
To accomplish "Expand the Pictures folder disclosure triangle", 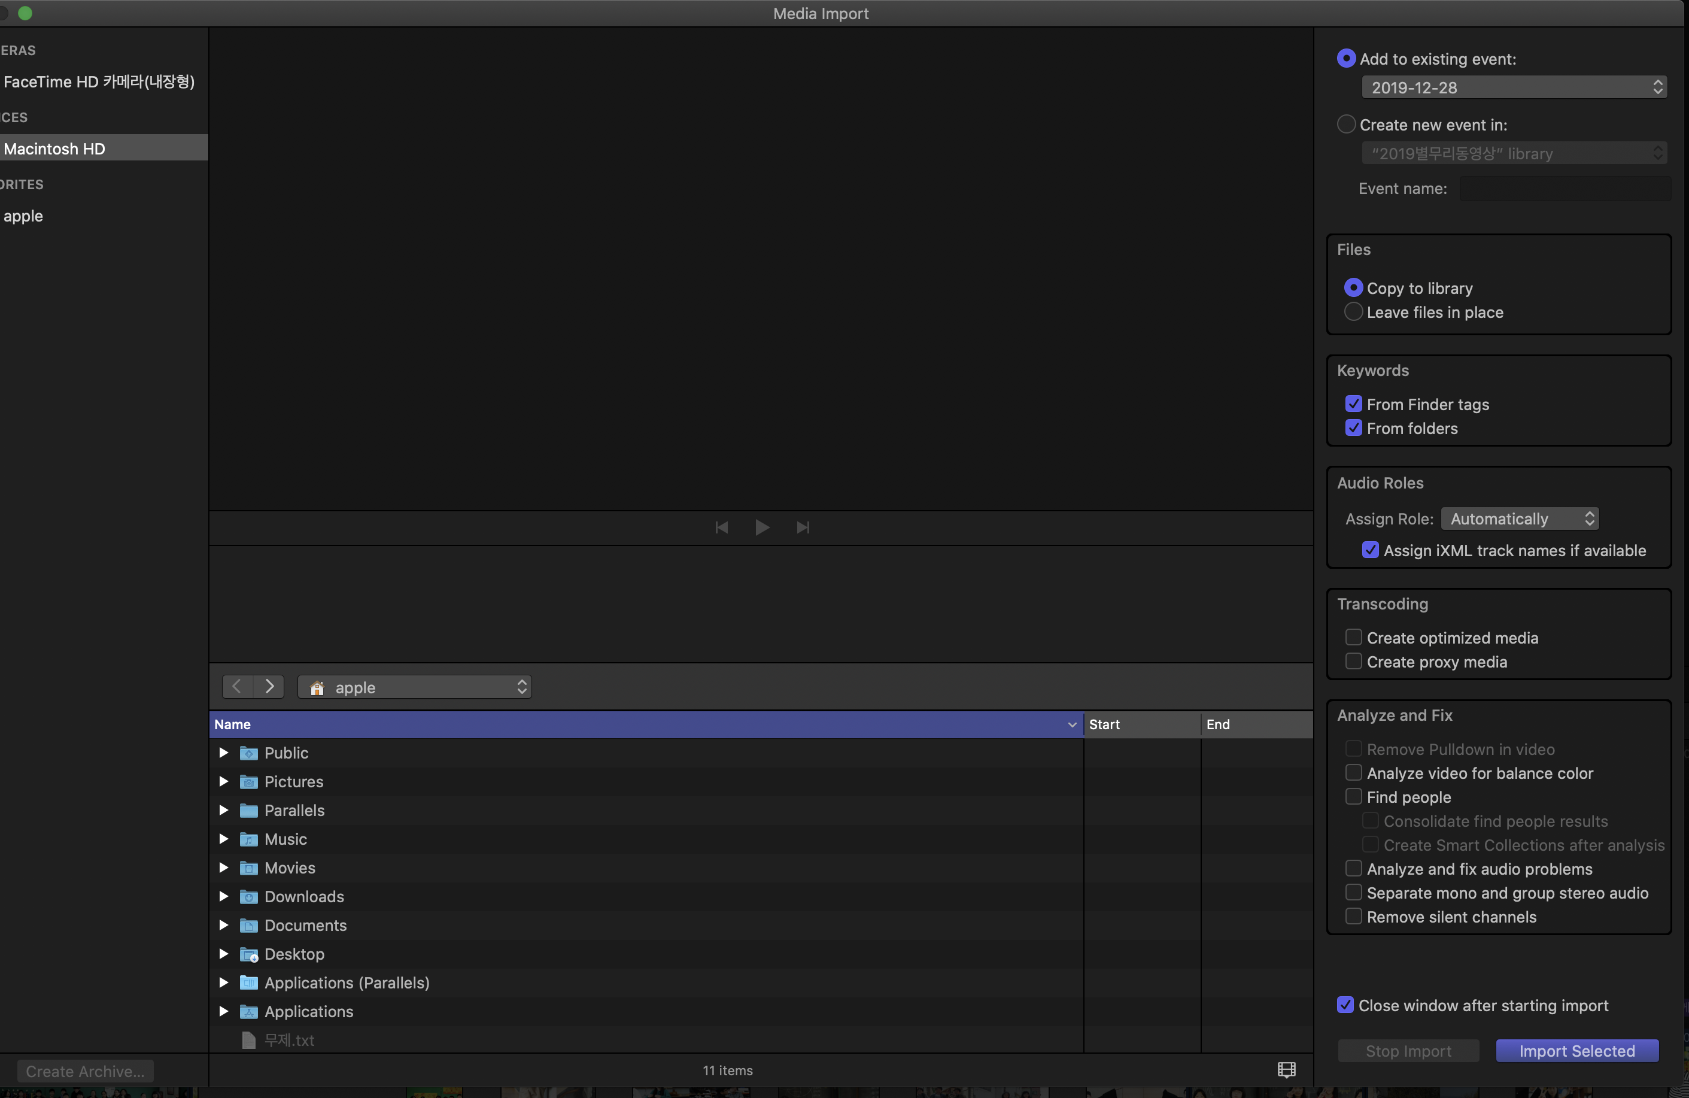I will click(x=224, y=781).
